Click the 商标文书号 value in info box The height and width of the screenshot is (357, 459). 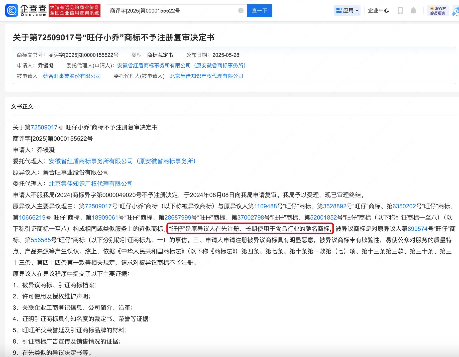coord(83,55)
